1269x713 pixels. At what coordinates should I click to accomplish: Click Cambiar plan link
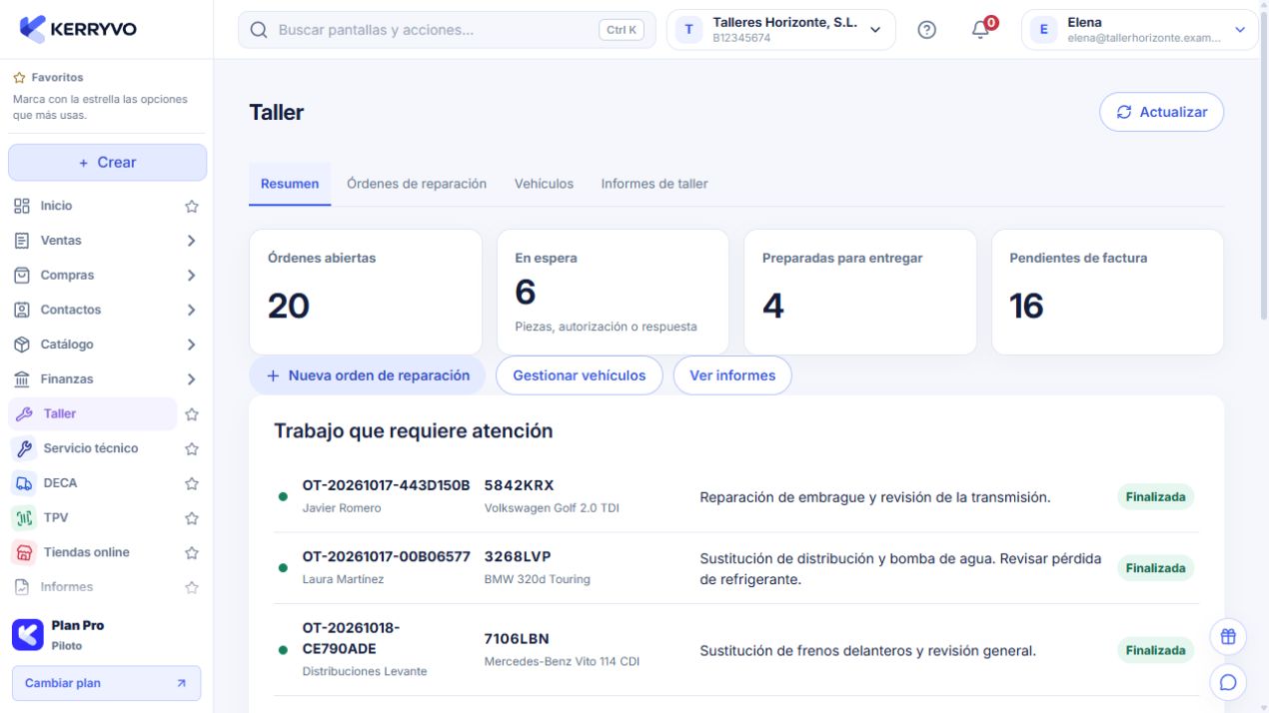point(106,683)
